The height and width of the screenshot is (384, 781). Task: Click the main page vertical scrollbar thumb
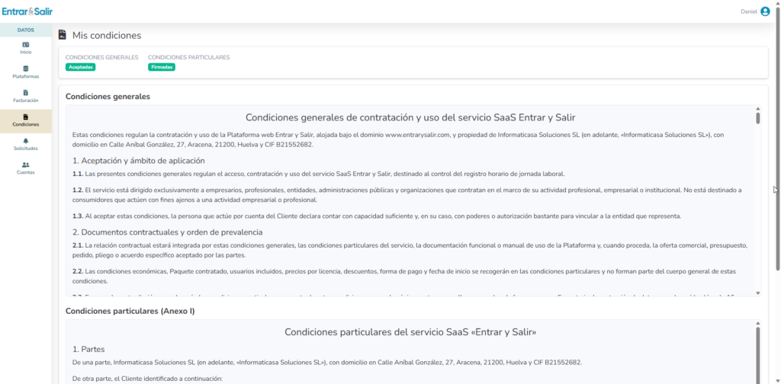coord(777,139)
